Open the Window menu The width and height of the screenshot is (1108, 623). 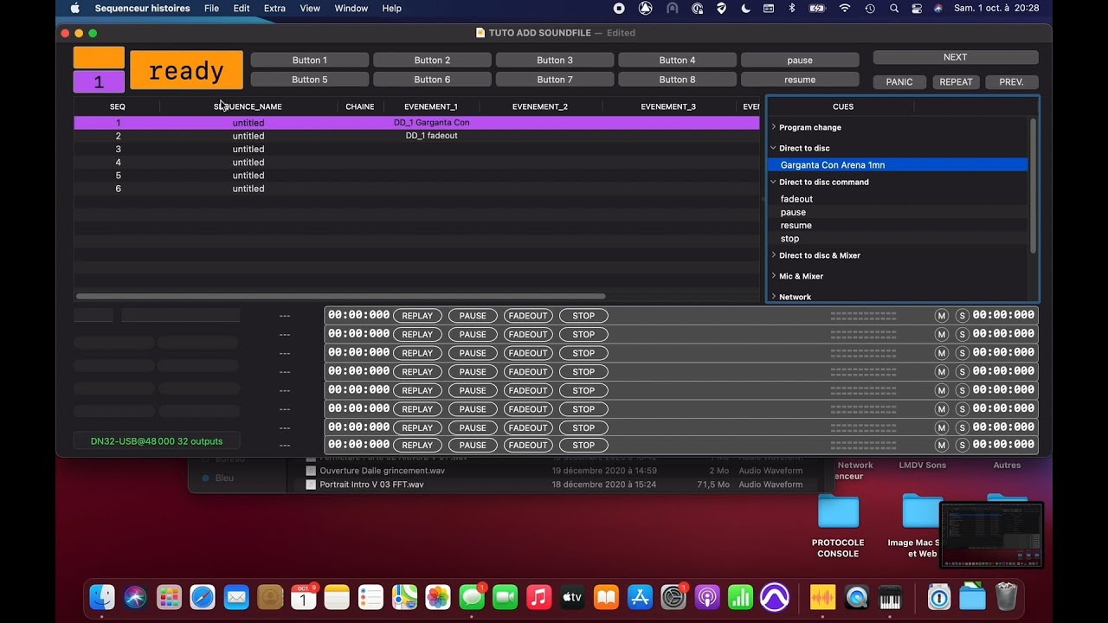[x=351, y=9]
